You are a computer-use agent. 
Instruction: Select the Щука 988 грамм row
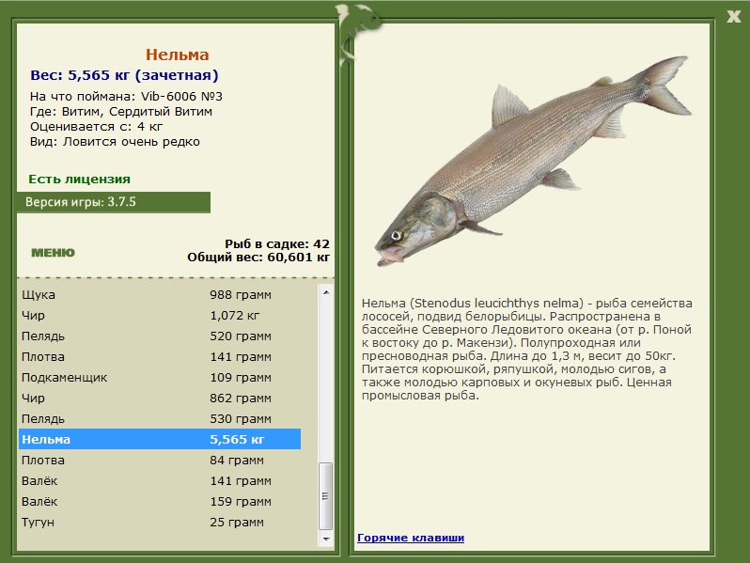tap(160, 294)
